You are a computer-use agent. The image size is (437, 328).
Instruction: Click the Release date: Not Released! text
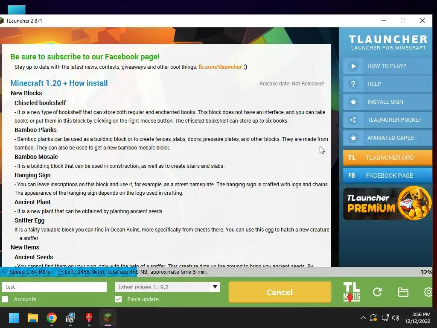pyautogui.click(x=291, y=84)
